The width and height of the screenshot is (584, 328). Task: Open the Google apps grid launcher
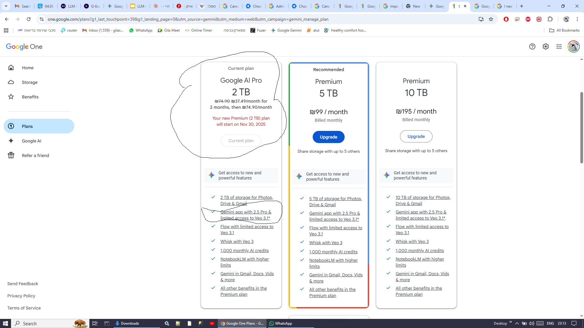(559, 46)
